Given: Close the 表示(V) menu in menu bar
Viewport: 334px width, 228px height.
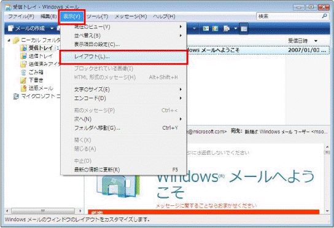Looking at the screenshot, I should (72, 17).
